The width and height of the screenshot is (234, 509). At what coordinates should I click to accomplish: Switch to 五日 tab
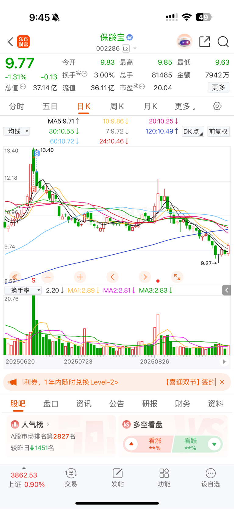tap(50, 106)
